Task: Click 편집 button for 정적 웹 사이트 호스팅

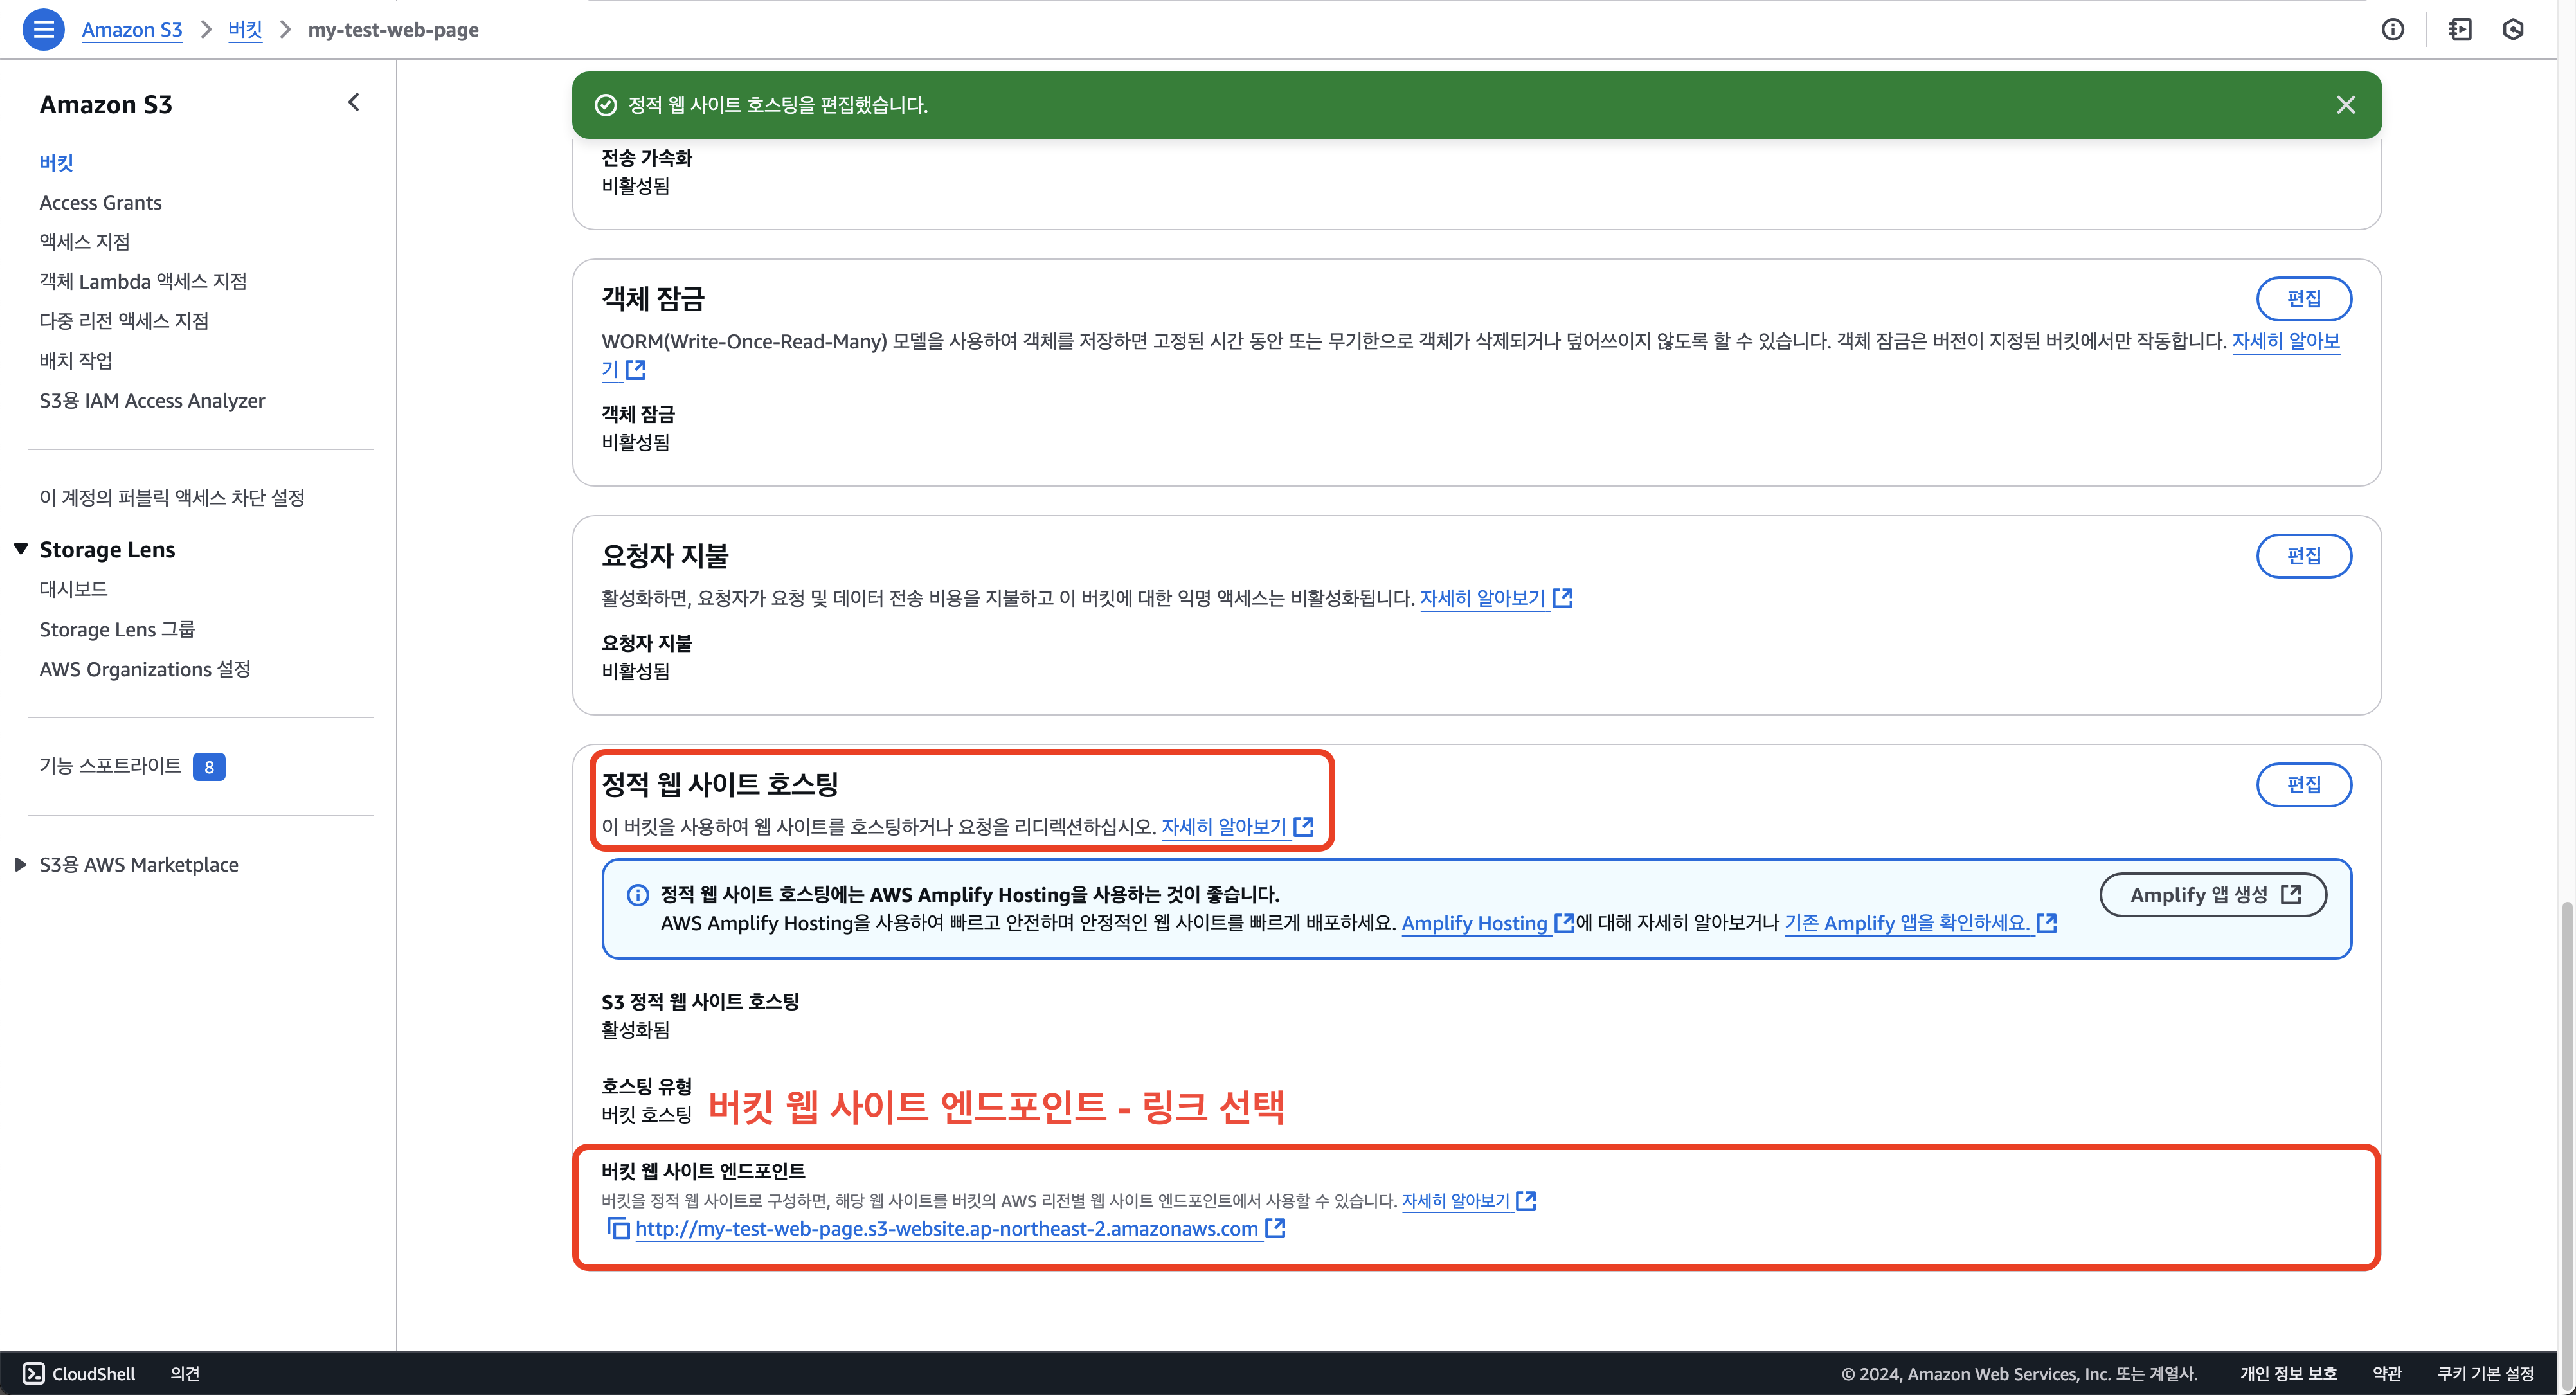Action: click(2304, 784)
